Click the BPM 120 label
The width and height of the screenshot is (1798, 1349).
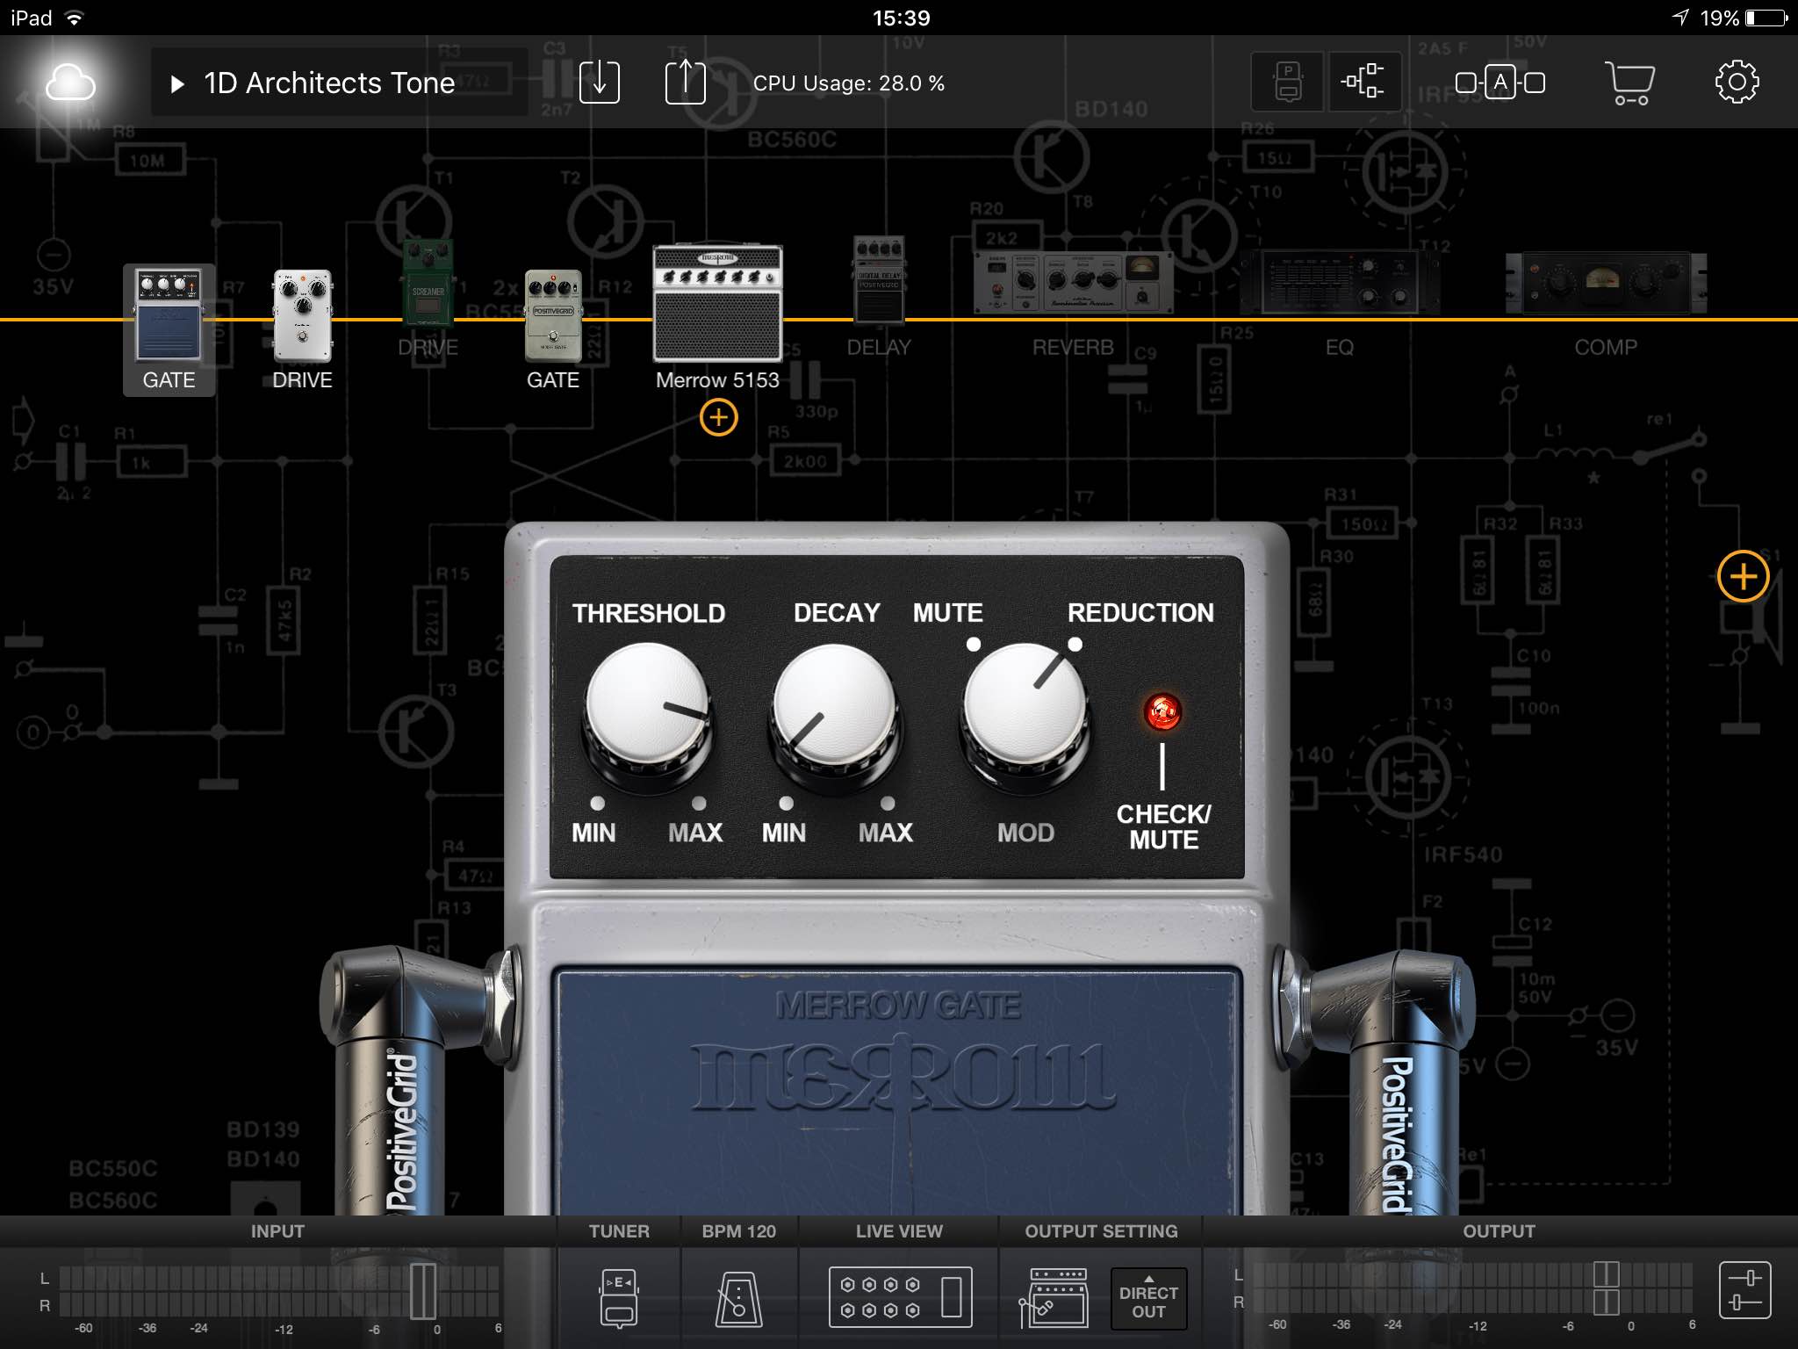click(x=738, y=1231)
